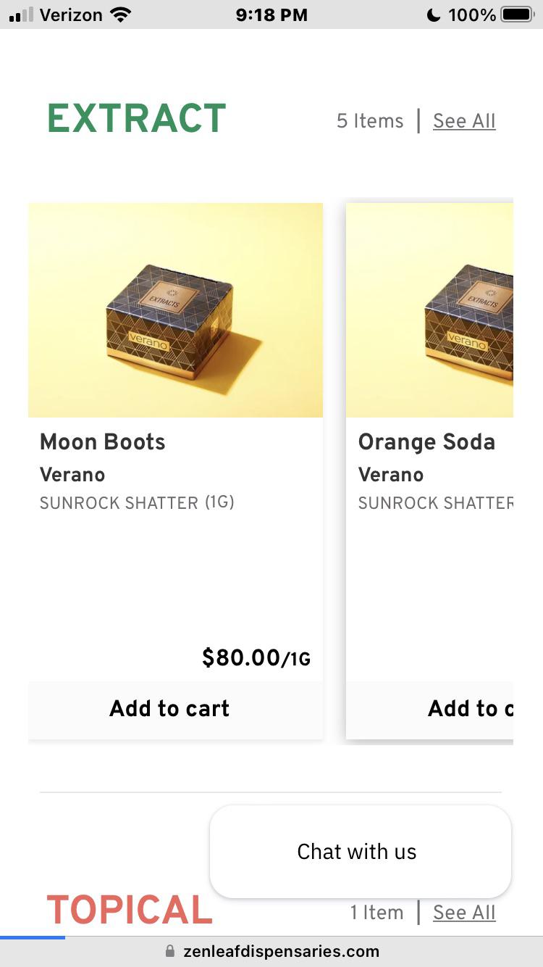The height and width of the screenshot is (967, 543).
Task: Open the Moon Boots product image
Action: point(175,310)
